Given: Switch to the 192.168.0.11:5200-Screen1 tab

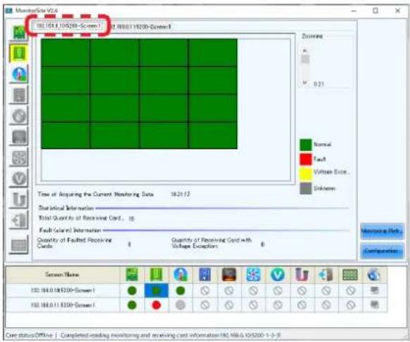Looking at the screenshot, I should point(140,26).
